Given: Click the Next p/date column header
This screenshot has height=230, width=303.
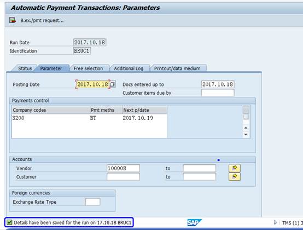Looking at the screenshot, I should pyautogui.click(x=144, y=110).
